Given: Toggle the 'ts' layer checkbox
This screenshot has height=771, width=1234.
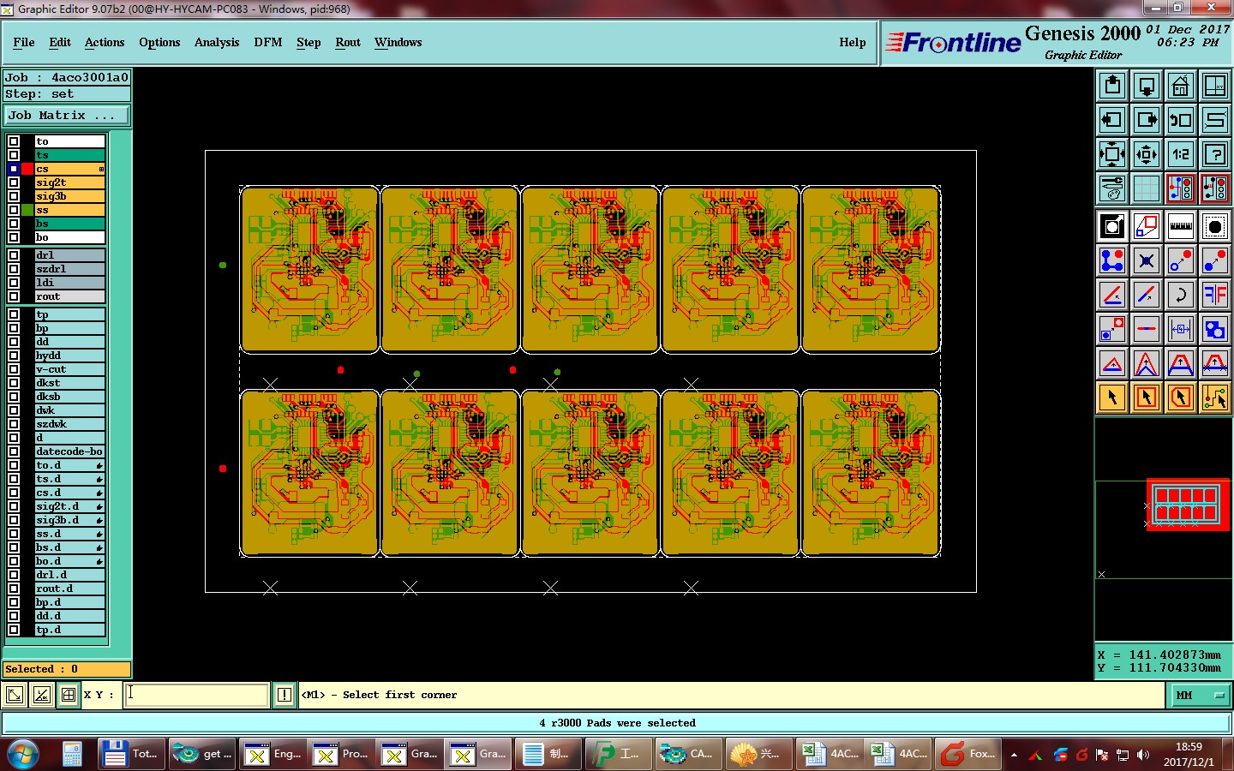Looking at the screenshot, I should point(14,155).
